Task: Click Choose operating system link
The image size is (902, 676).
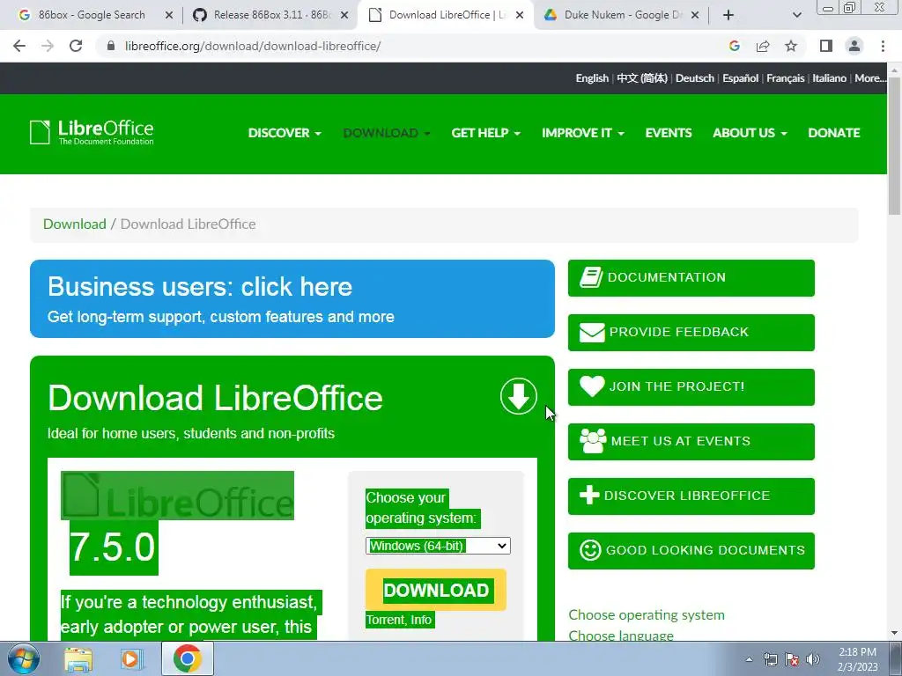Action: coord(647,614)
